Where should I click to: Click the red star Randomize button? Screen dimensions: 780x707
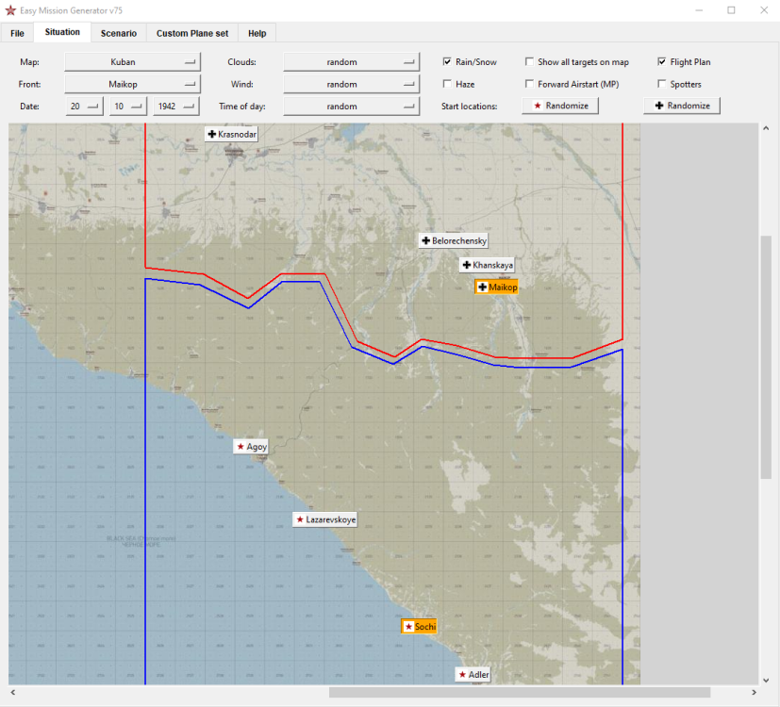pos(560,106)
